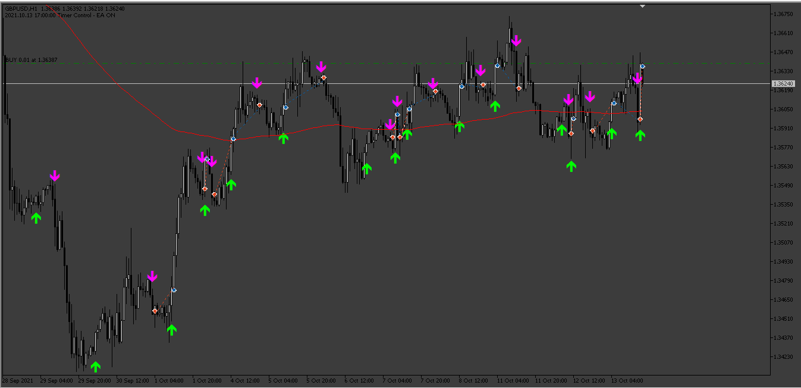Click the 6 Oct 12:00 time axis label

pyautogui.click(x=359, y=380)
